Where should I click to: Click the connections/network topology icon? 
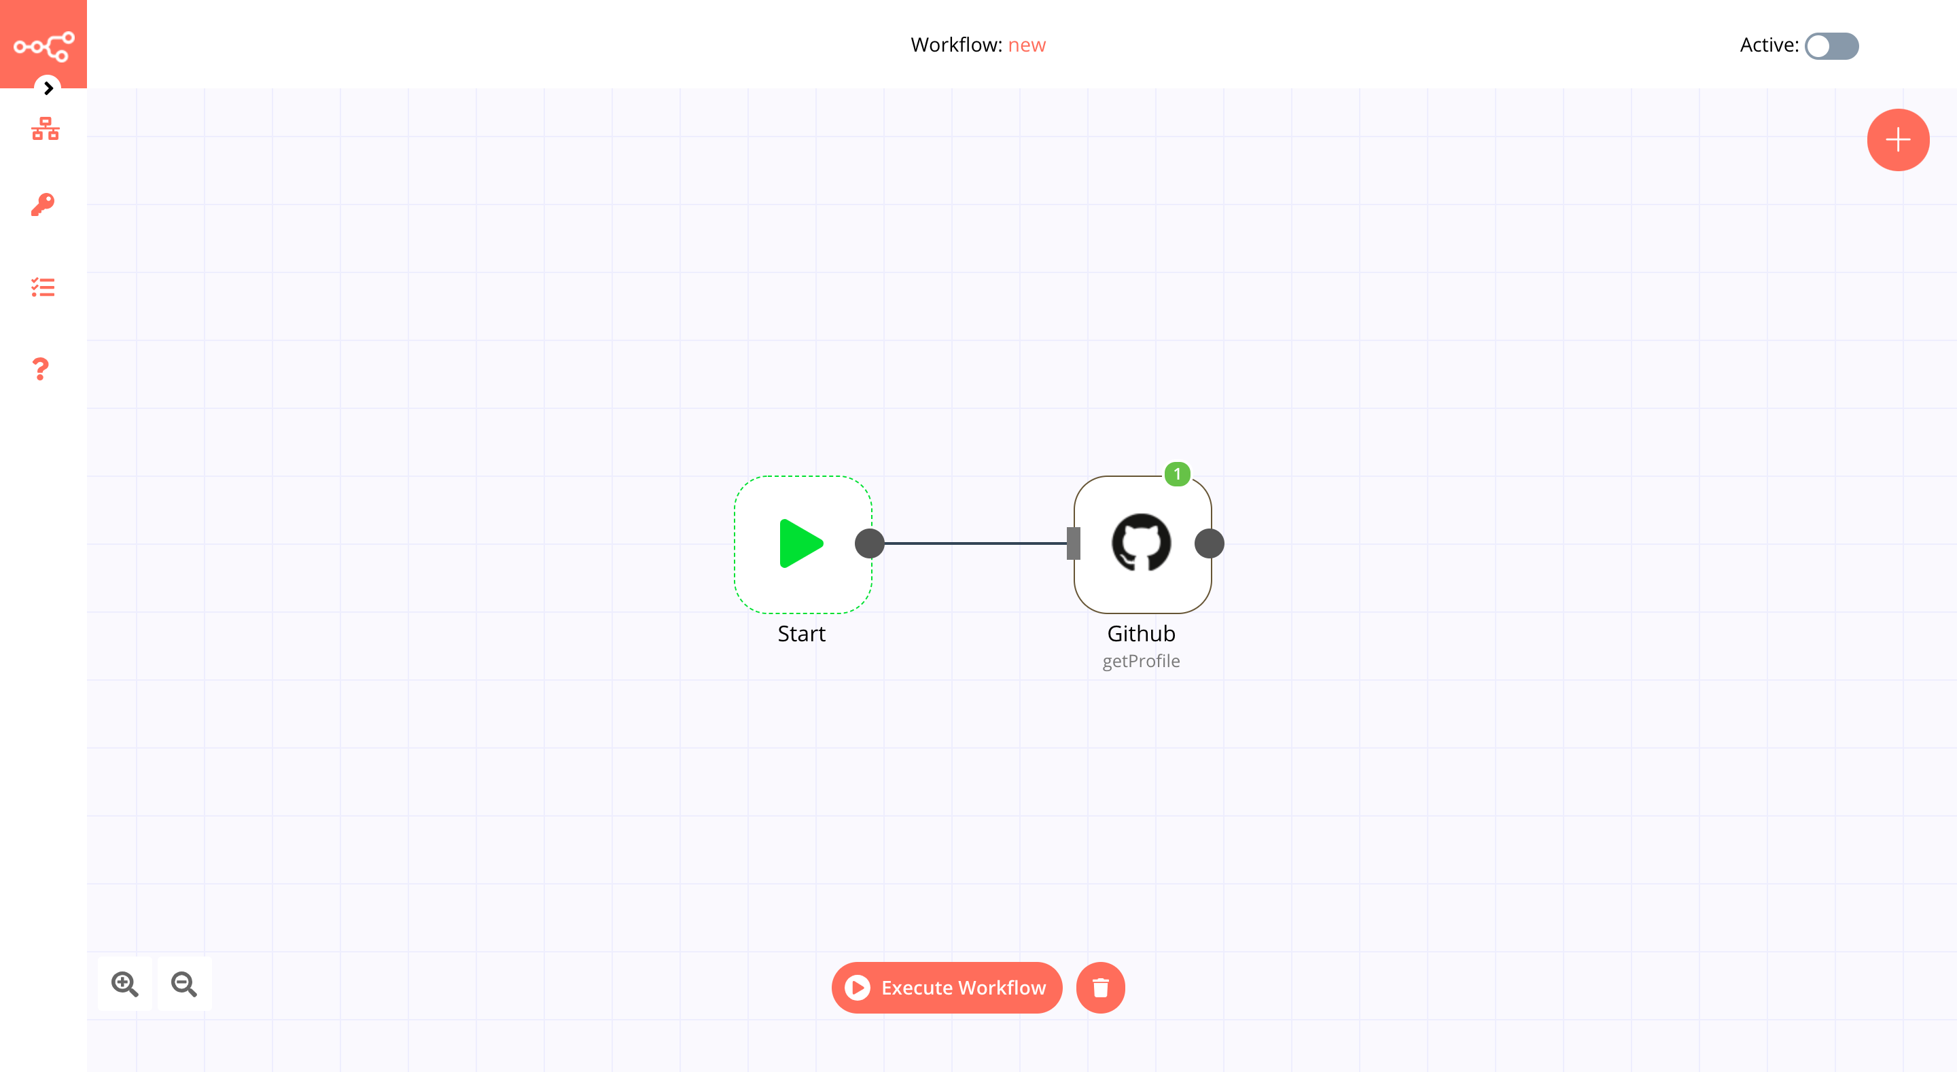tap(43, 128)
